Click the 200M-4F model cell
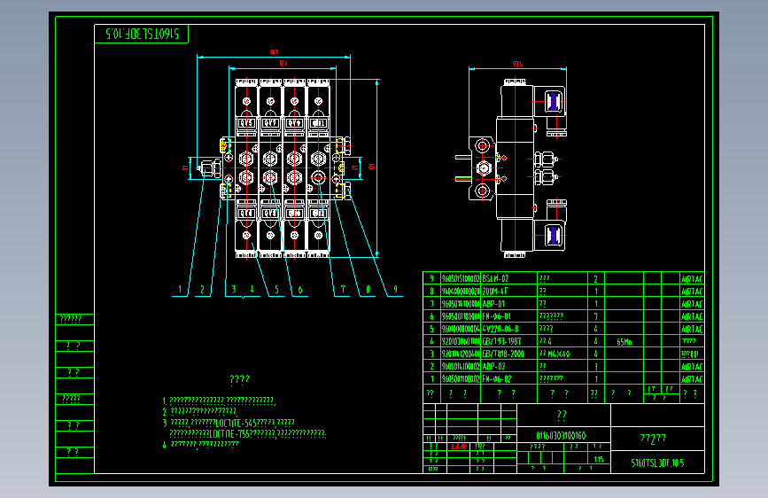Image resolution: width=768 pixels, height=498 pixels. [508, 292]
